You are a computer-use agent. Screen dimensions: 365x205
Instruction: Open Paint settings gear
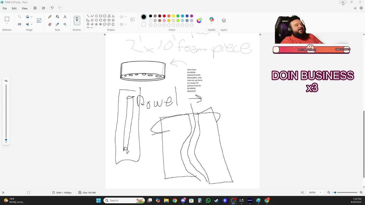[361, 8]
